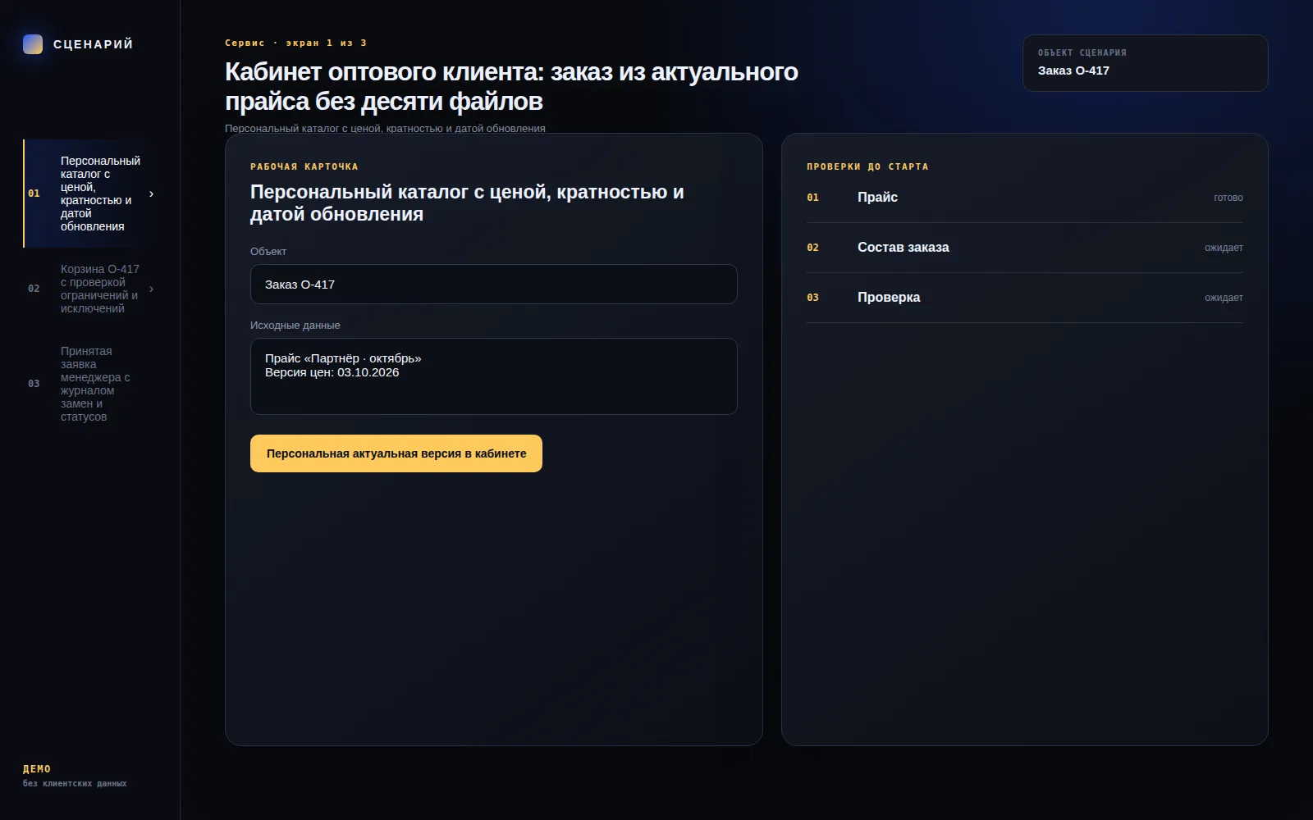Click the Объект сценария card Заказ О-417

(x=1145, y=63)
